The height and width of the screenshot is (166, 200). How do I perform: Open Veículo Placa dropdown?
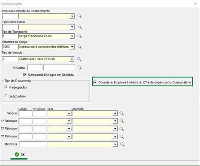click(69, 113)
